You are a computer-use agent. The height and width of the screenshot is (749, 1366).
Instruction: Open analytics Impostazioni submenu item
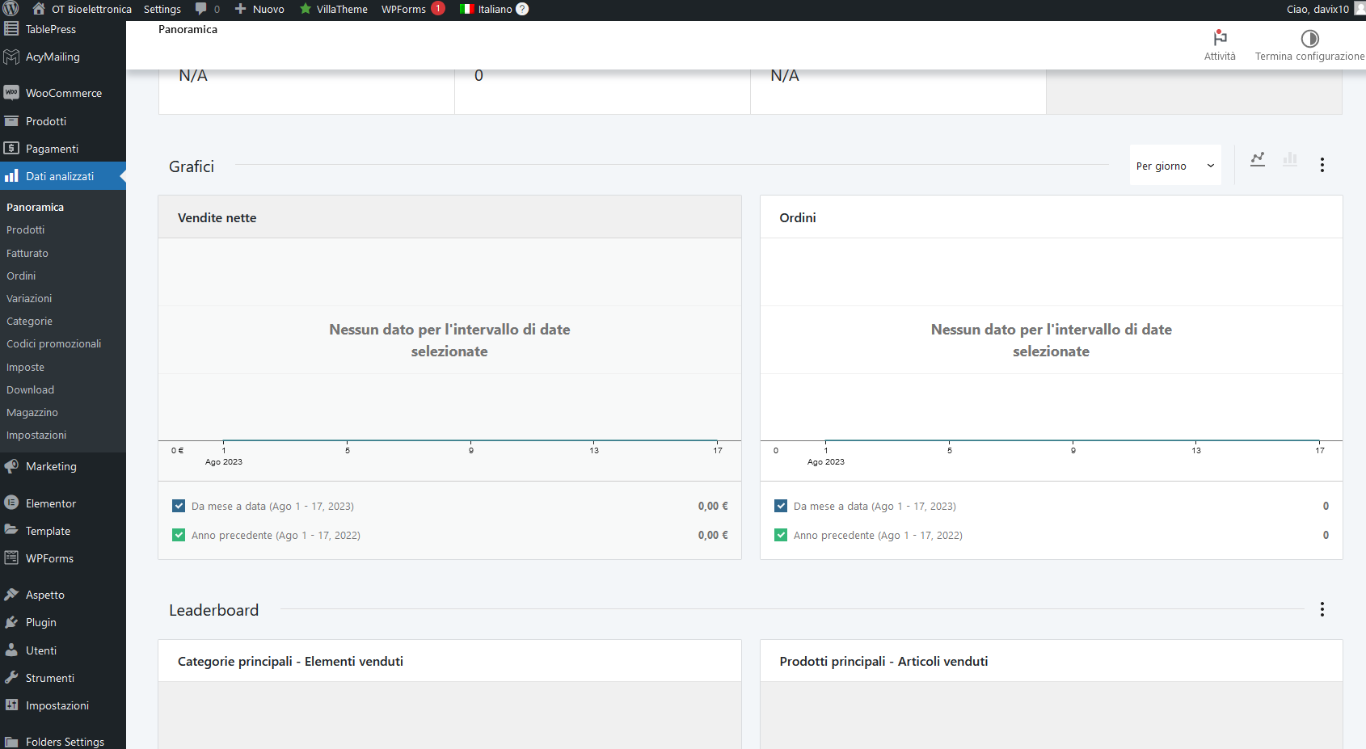[x=36, y=435]
